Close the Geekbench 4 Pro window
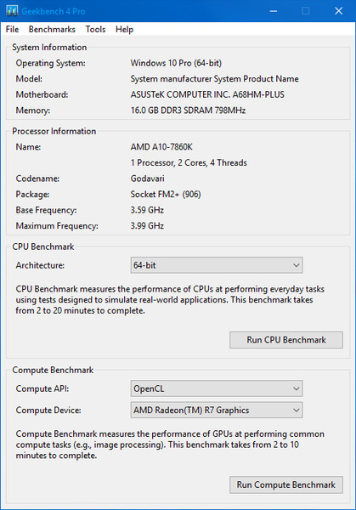The width and height of the screenshot is (356, 510). click(339, 11)
